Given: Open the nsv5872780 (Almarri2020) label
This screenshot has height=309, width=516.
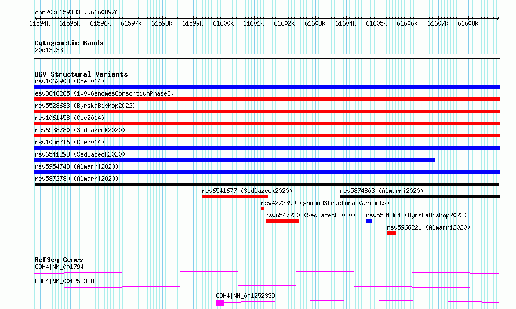Looking at the screenshot, I should [x=77, y=179].
